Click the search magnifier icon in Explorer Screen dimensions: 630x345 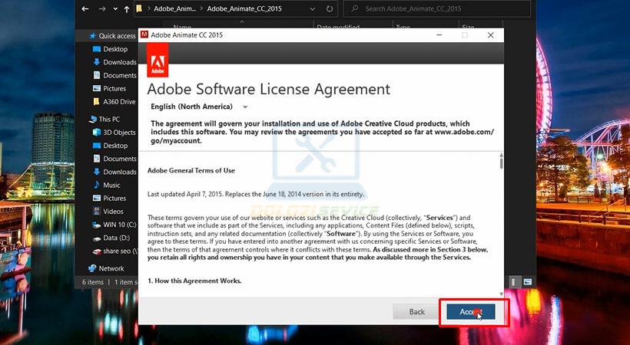tap(355, 8)
